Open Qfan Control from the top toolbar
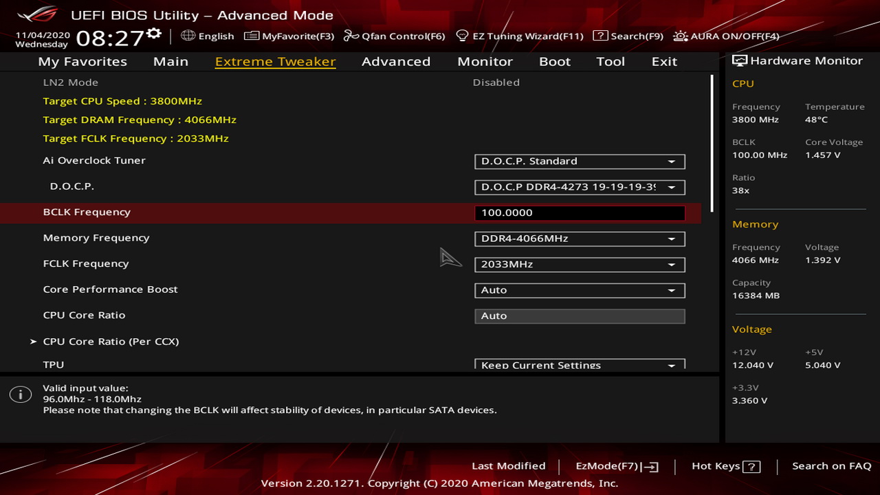 click(x=394, y=36)
